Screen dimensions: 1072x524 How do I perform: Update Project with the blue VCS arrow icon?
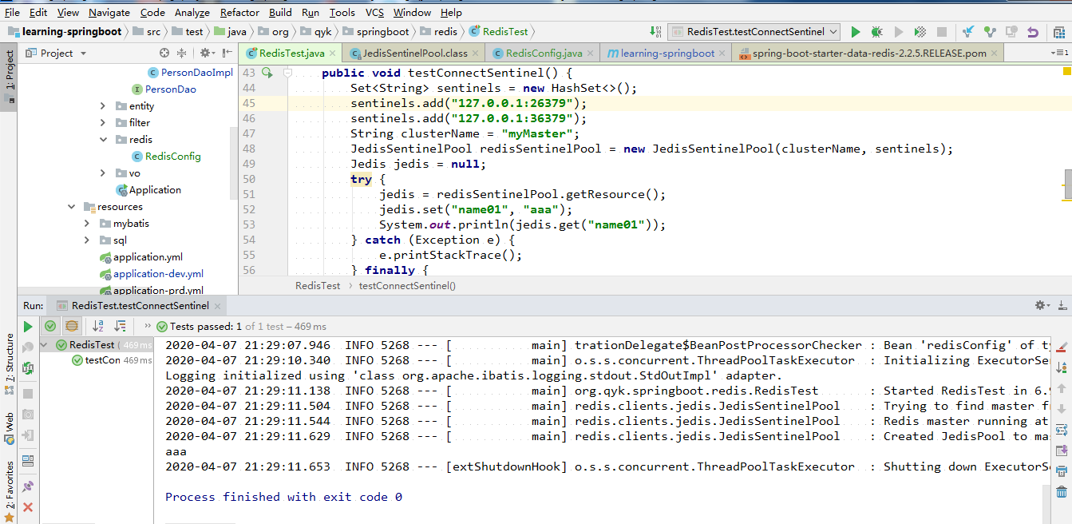(969, 32)
